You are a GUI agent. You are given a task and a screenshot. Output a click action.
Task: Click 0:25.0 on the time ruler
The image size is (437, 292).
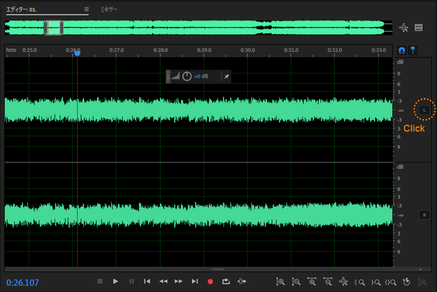29,50
